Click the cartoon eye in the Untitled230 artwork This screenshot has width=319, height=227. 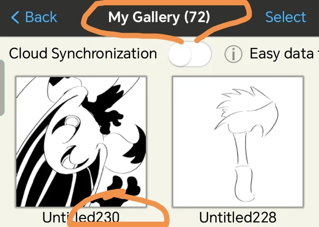pyautogui.click(x=72, y=122)
